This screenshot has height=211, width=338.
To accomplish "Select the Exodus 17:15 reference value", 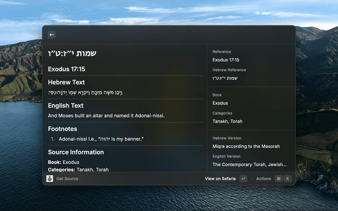I will (x=226, y=60).
